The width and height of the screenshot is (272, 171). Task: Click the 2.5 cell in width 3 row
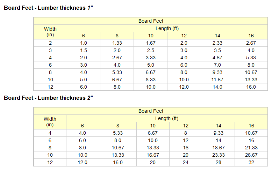(151, 50)
